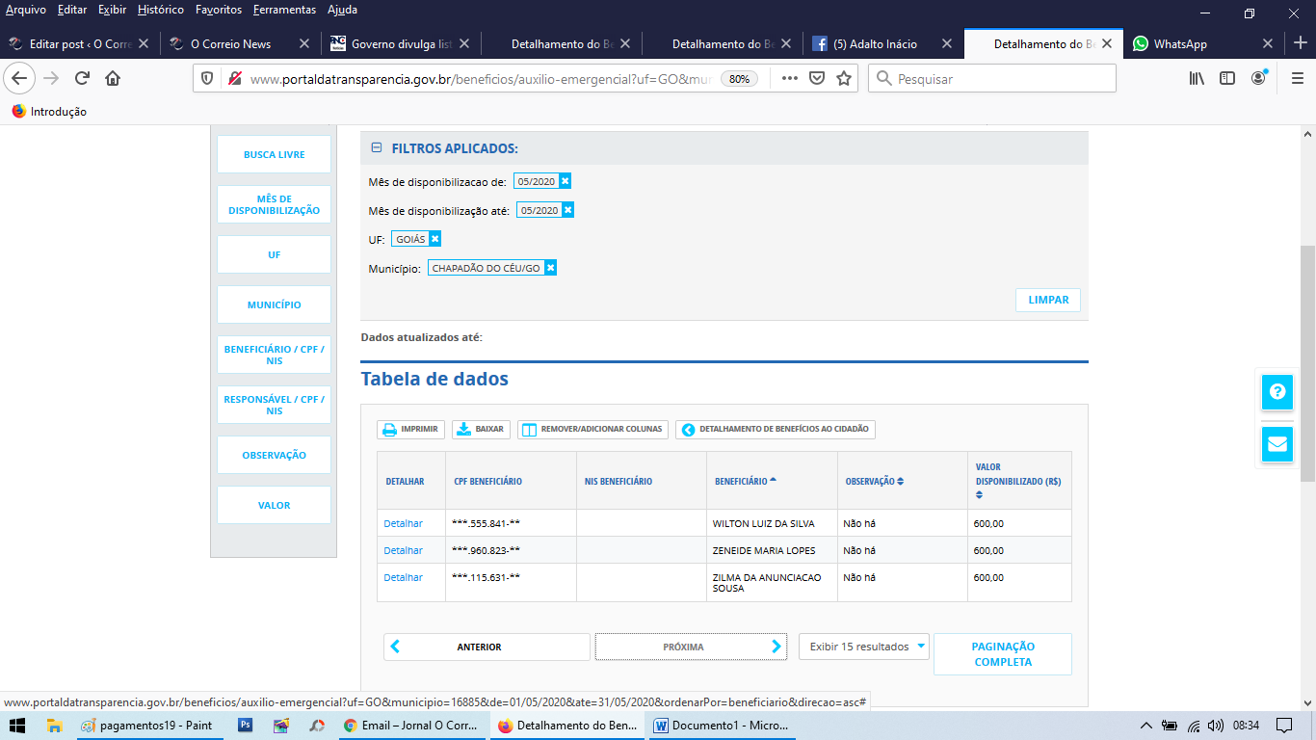This screenshot has height=740, width=1316.
Task: Remove the GOIÁS filter tag
Action: [435, 239]
